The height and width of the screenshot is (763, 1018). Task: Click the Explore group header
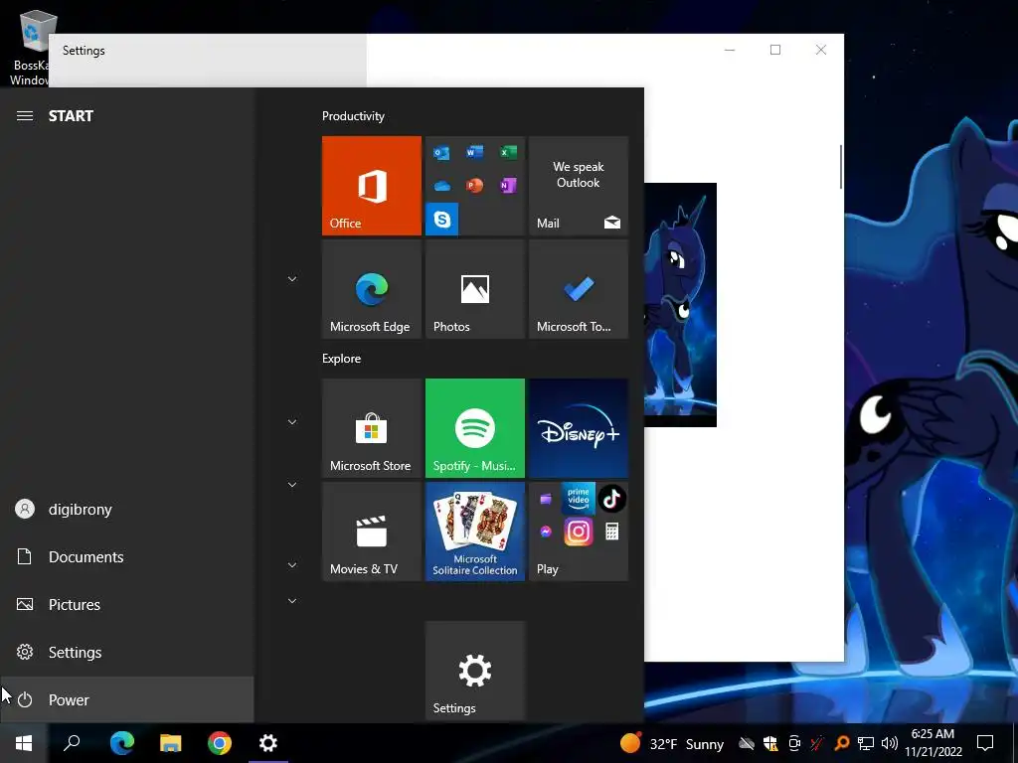[x=342, y=359]
